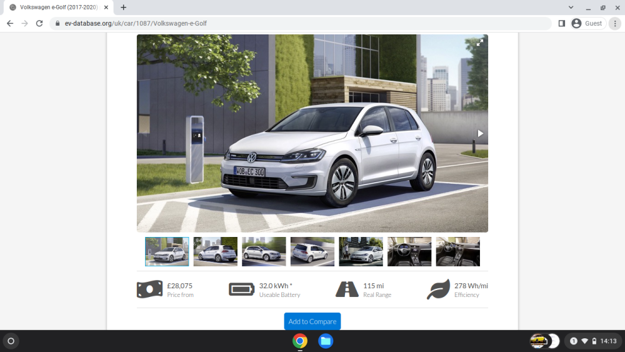Open the status tray clock 14:13
This screenshot has width=625, height=352.
tap(608, 341)
